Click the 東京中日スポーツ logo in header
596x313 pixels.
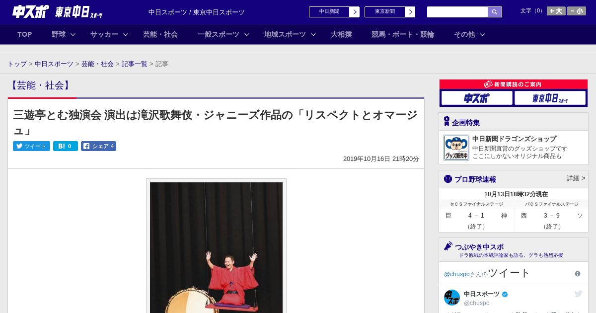coord(79,12)
